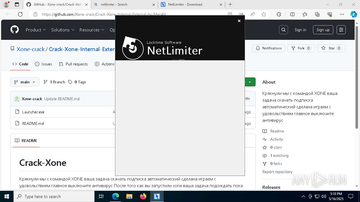Close the NetLimiter Download tab
Image resolution: width=360 pixels, height=202 pixels.
click(x=221, y=4)
